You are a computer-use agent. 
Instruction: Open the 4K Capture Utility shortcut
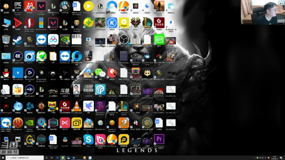18,56
